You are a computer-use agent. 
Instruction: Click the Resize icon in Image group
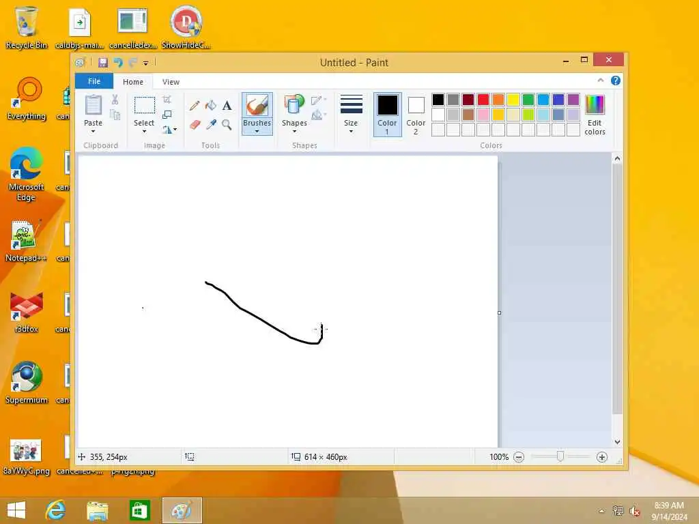pos(167,115)
